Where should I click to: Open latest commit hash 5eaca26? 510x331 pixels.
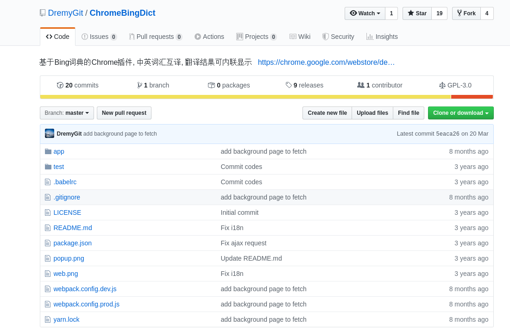pyautogui.click(x=447, y=134)
